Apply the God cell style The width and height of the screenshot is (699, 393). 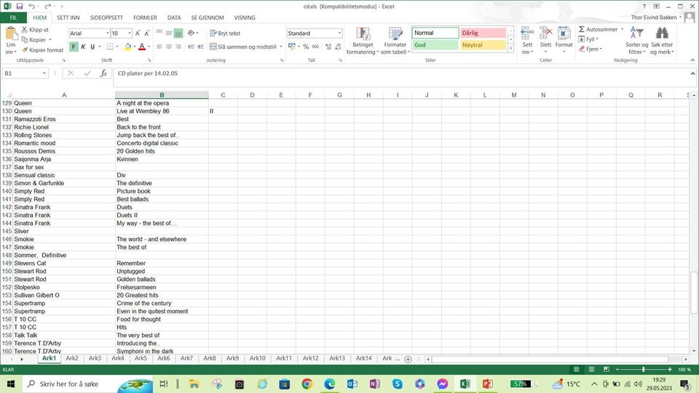pyautogui.click(x=435, y=45)
